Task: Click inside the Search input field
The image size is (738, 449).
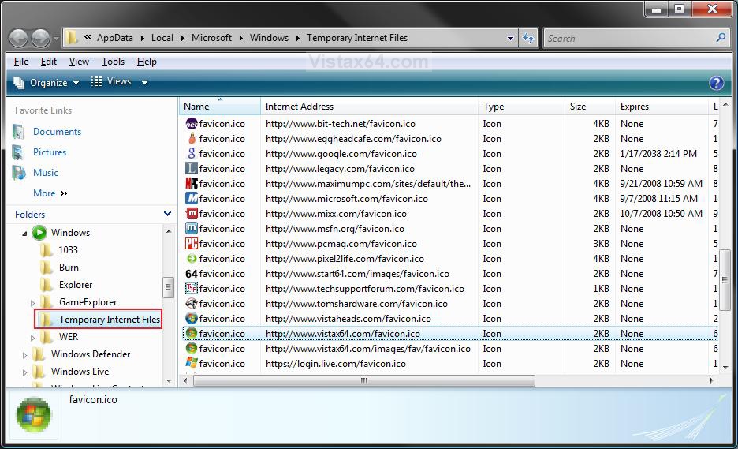Action: pos(629,38)
